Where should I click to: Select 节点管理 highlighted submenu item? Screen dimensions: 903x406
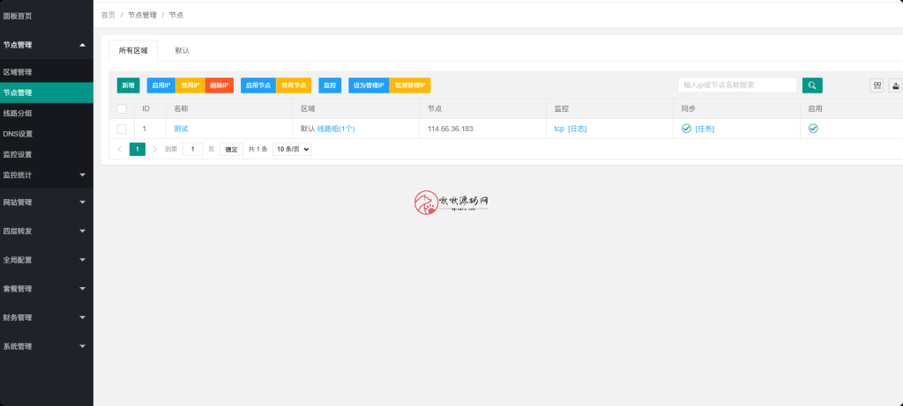point(47,92)
